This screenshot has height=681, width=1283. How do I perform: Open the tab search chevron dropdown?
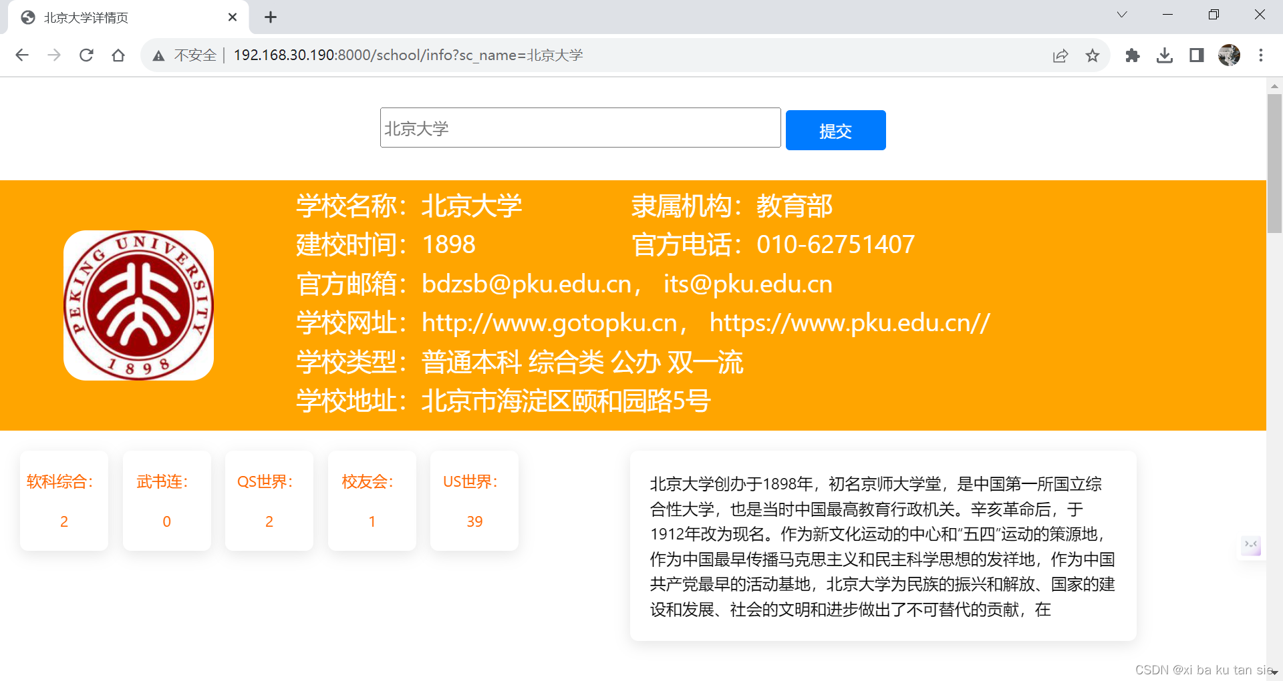(x=1122, y=14)
